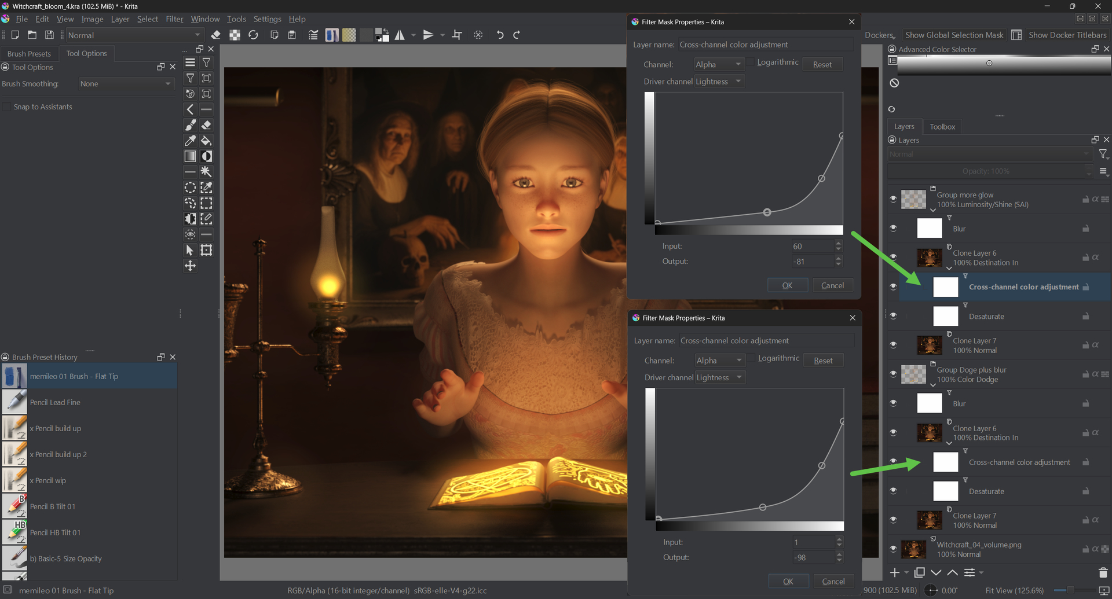Enable Snap to Assistants checkbox
Viewport: 1112px width, 599px height.
pyautogui.click(x=7, y=107)
